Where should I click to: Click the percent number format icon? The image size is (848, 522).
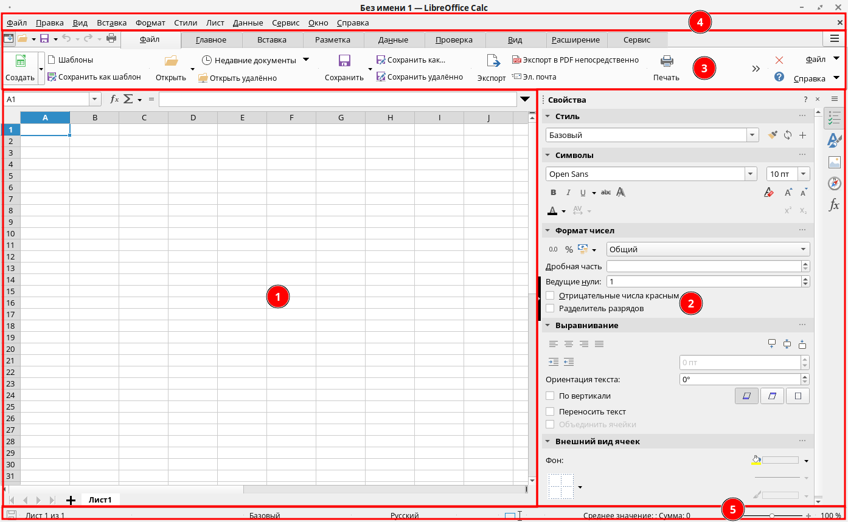coord(569,249)
